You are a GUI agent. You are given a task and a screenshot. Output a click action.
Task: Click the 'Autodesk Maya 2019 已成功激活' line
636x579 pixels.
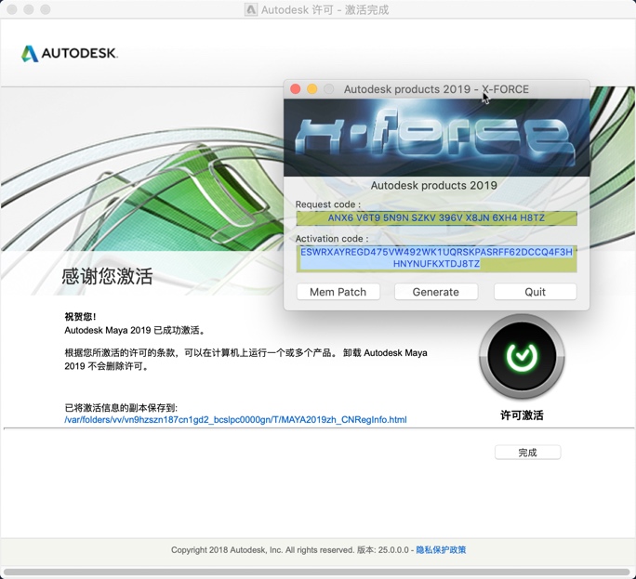[135, 331]
